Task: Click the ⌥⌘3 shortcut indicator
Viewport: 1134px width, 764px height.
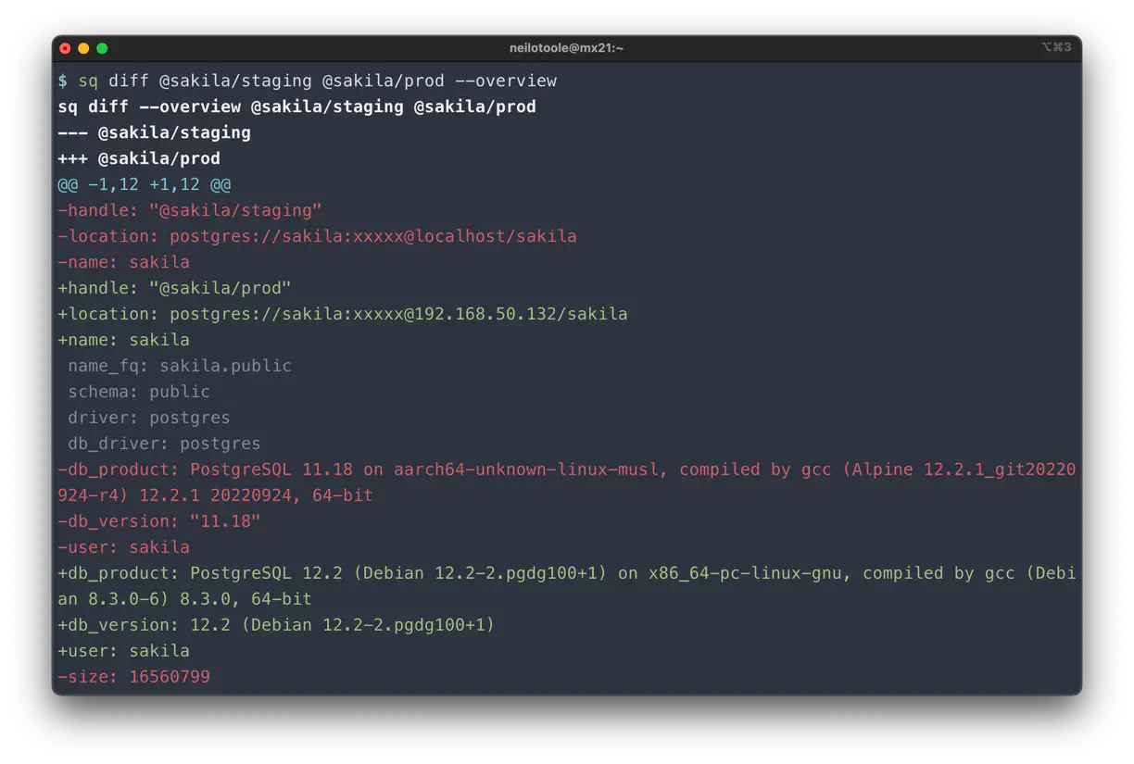Action: pyautogui.click(x=1055, y=47)
